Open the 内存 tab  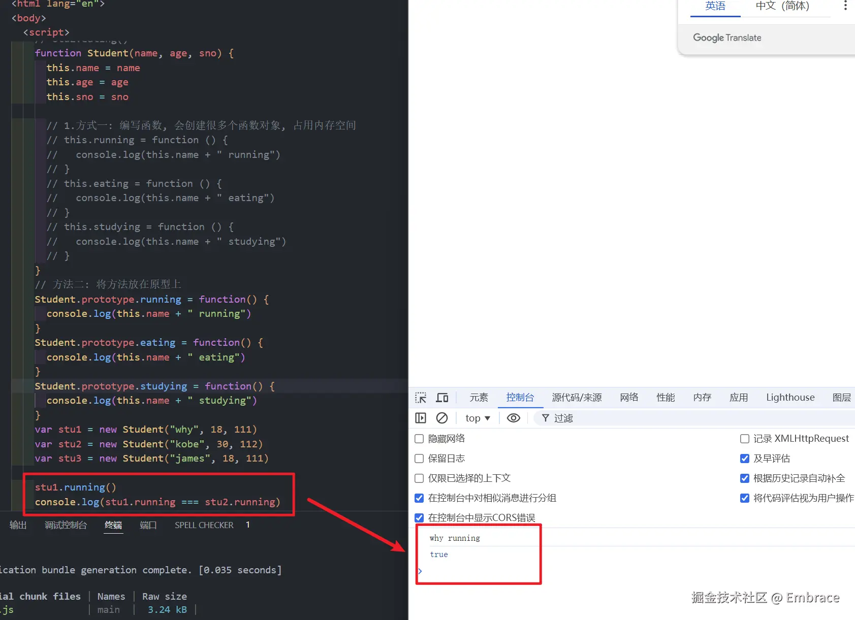(702, 398)
